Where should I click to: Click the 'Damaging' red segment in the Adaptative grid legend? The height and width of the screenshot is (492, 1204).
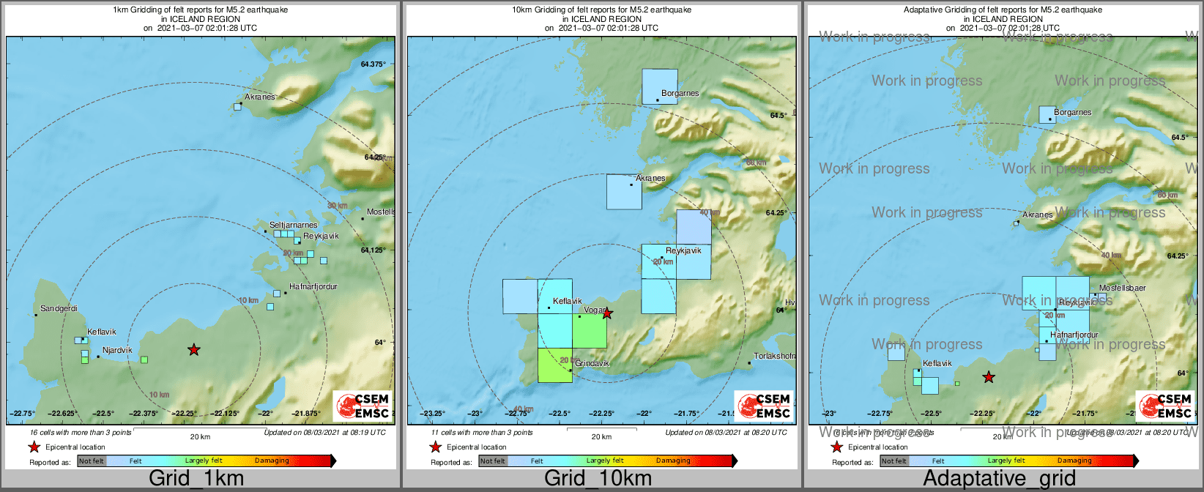tap(1075, 461)
